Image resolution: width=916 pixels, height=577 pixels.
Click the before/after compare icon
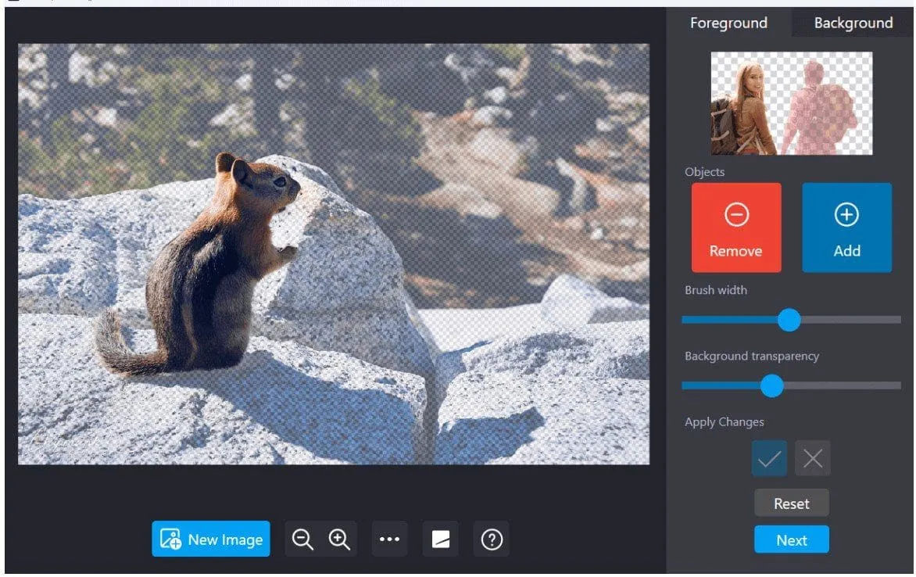click(441, 539)
